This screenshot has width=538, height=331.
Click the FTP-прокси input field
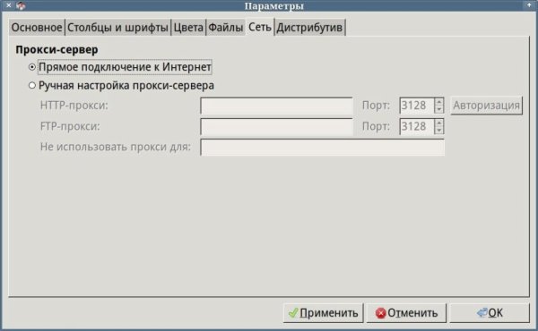276,127
